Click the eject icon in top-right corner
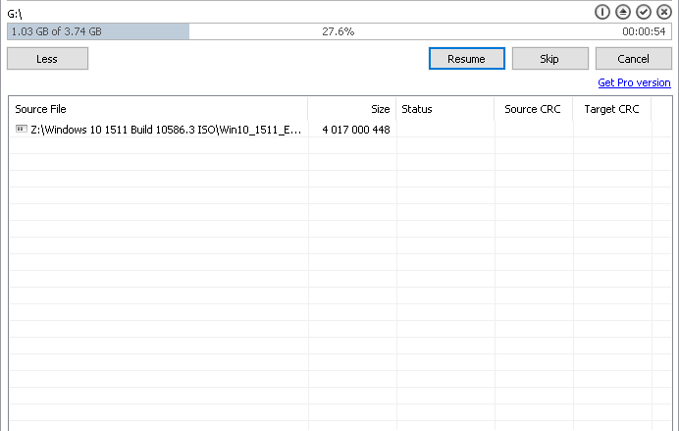The image size is (679, 431). coord(623,12)
